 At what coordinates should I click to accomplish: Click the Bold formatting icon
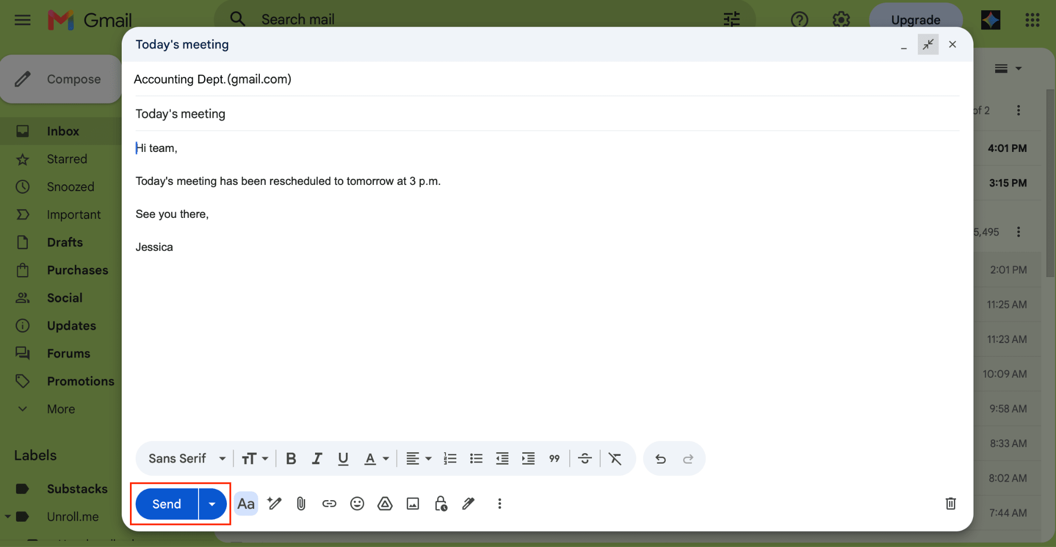[x=291, y=458]
